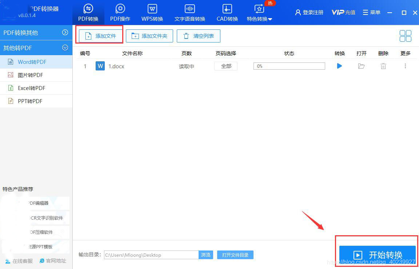
Task: Click 页码选择 column header
Action: click(x=226, y=53)
